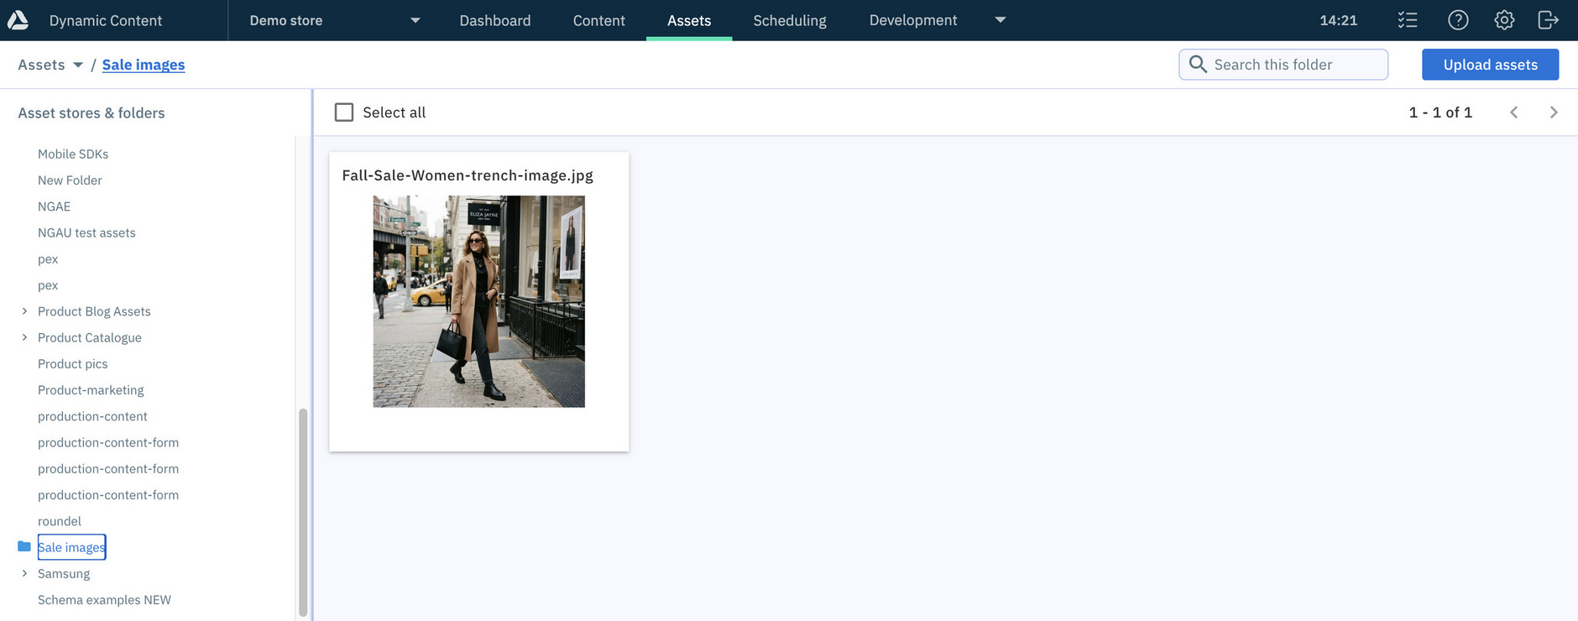Select the NGAU test assets folder
Viewport: 1578px width, 621px height.
point(86,232)
